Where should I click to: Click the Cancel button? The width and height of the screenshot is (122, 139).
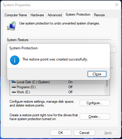pos(84,133)
